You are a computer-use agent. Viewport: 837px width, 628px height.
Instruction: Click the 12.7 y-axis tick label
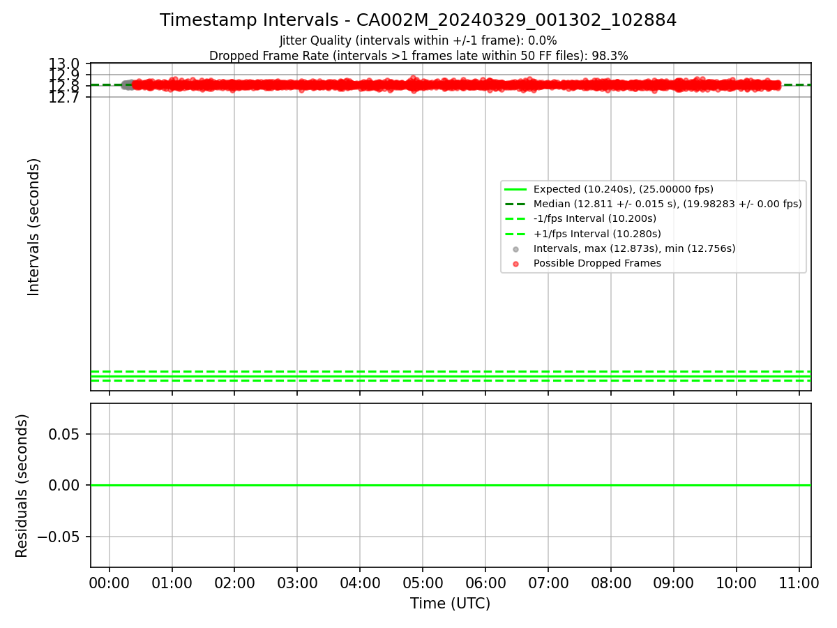click(x=64, y=98)
